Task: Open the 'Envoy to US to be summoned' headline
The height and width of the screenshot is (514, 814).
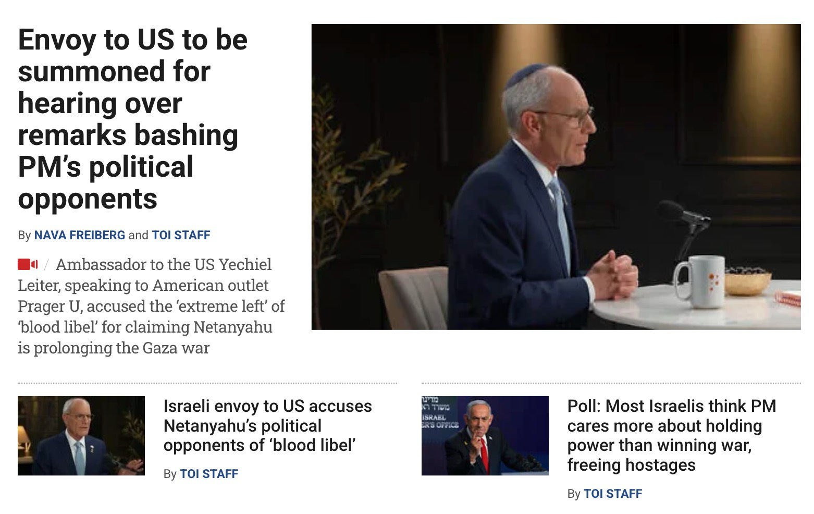Action: (132, 119)
